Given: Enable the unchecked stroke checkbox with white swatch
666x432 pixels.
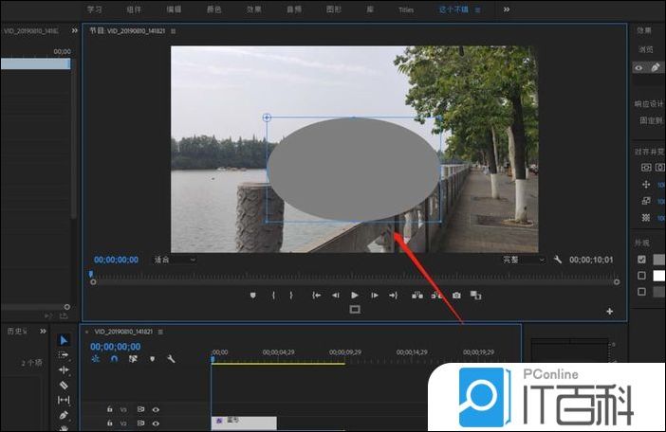Looking at the screenshot, I should tap(641, 276).
